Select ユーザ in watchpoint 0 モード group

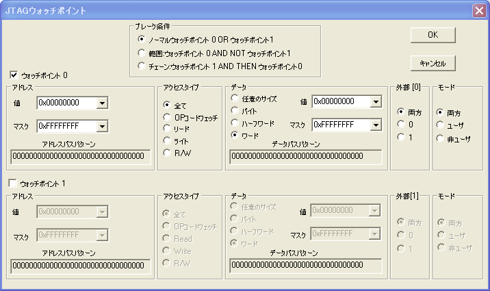pos(440,125)
